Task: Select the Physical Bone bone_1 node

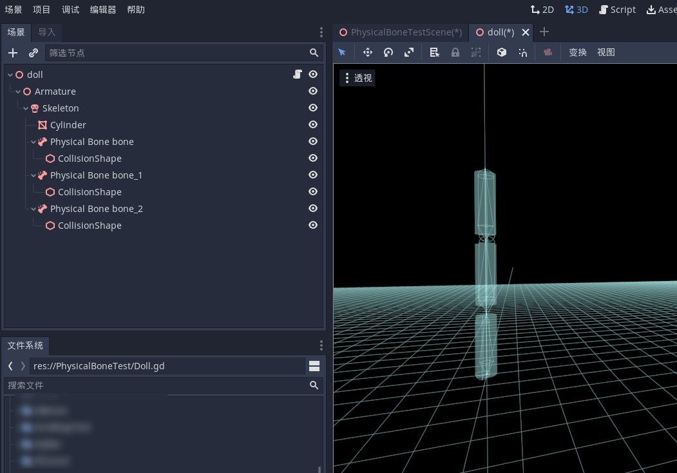Action: click(96, 175)
